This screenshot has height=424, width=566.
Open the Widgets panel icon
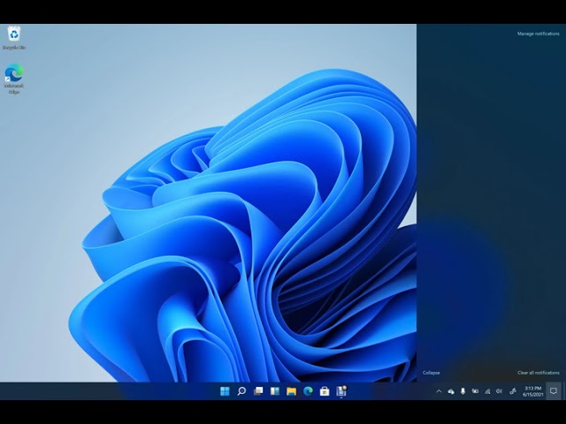click(275, 391)
